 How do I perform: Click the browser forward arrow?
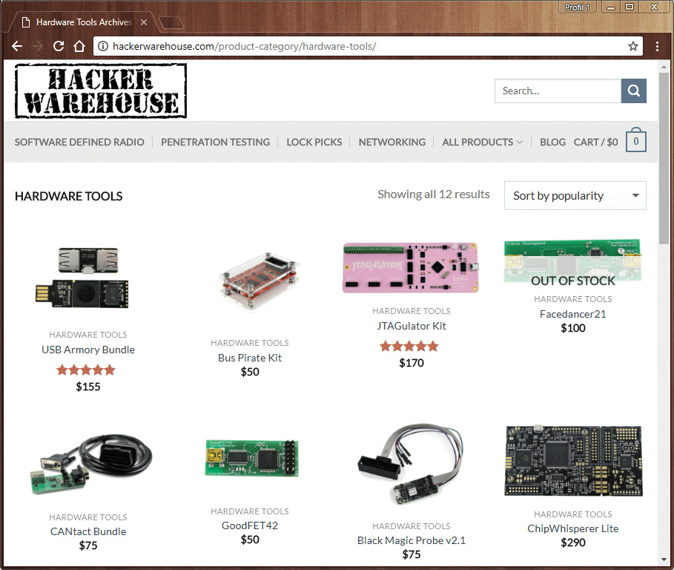[x=38, y=46]
